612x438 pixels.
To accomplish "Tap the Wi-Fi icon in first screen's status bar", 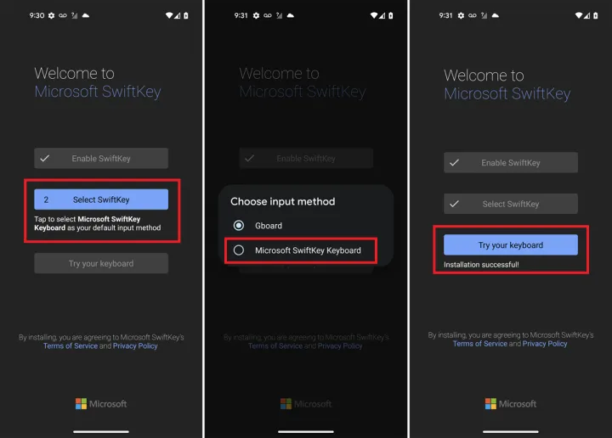I will coord(169,15).
